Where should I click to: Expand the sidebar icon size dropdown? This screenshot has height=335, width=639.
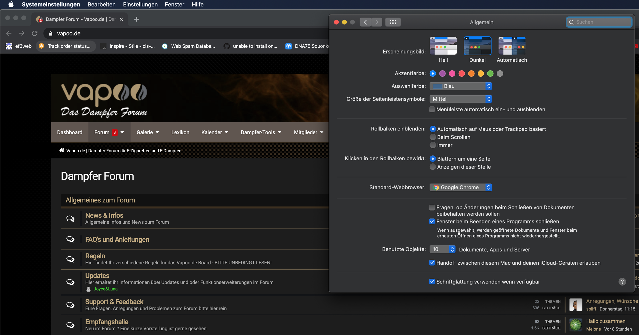click(461, 99)
